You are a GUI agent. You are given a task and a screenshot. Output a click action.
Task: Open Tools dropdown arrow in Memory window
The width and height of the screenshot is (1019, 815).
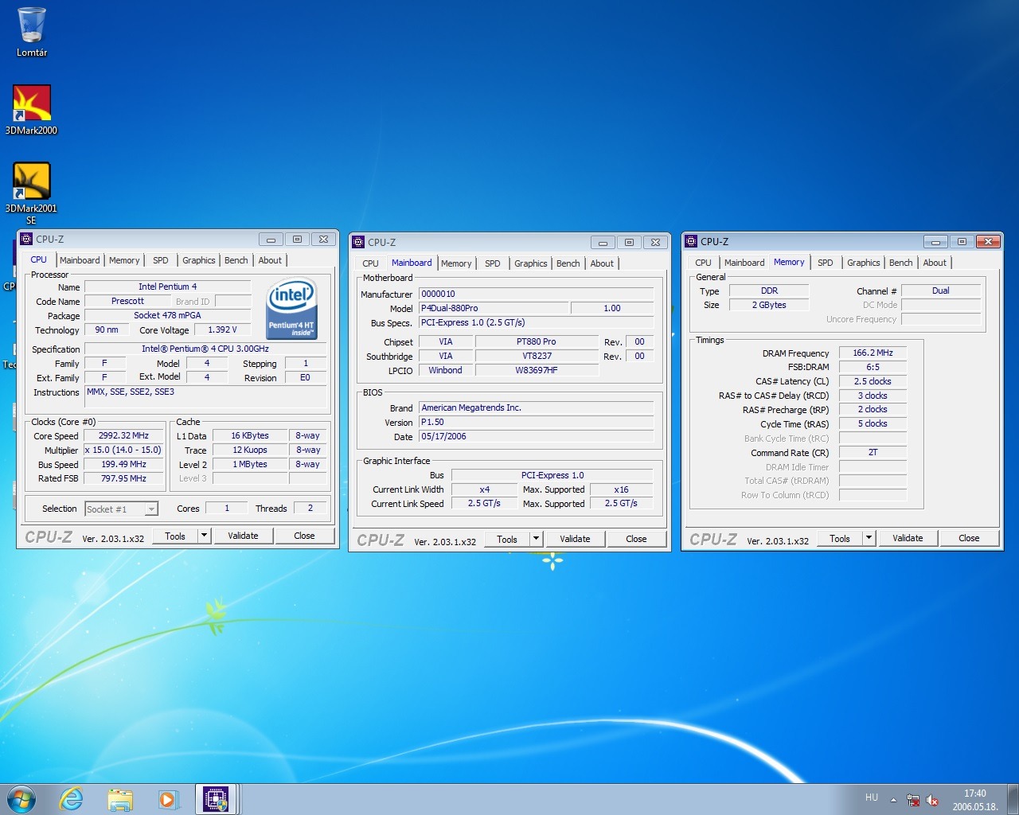tap(869, 538)
